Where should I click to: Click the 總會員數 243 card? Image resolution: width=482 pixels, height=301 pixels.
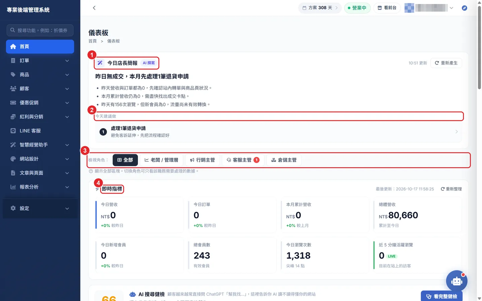[x=232, y=255]
